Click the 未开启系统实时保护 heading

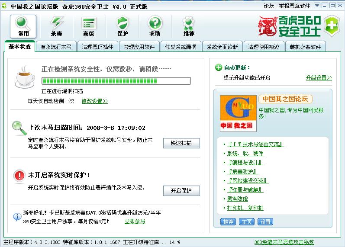click(x=58, y=175)
